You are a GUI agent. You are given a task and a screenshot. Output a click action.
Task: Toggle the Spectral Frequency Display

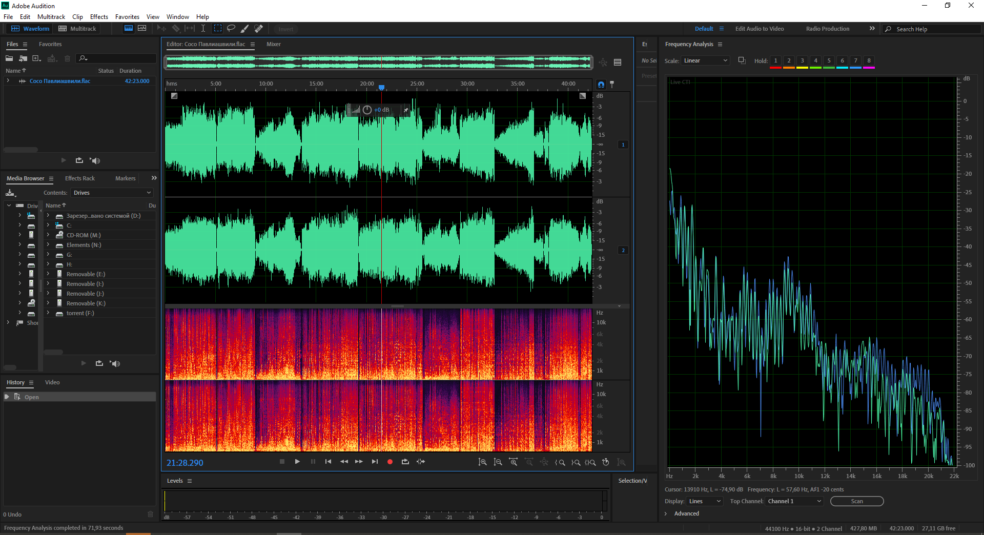[x=129, y=29]
